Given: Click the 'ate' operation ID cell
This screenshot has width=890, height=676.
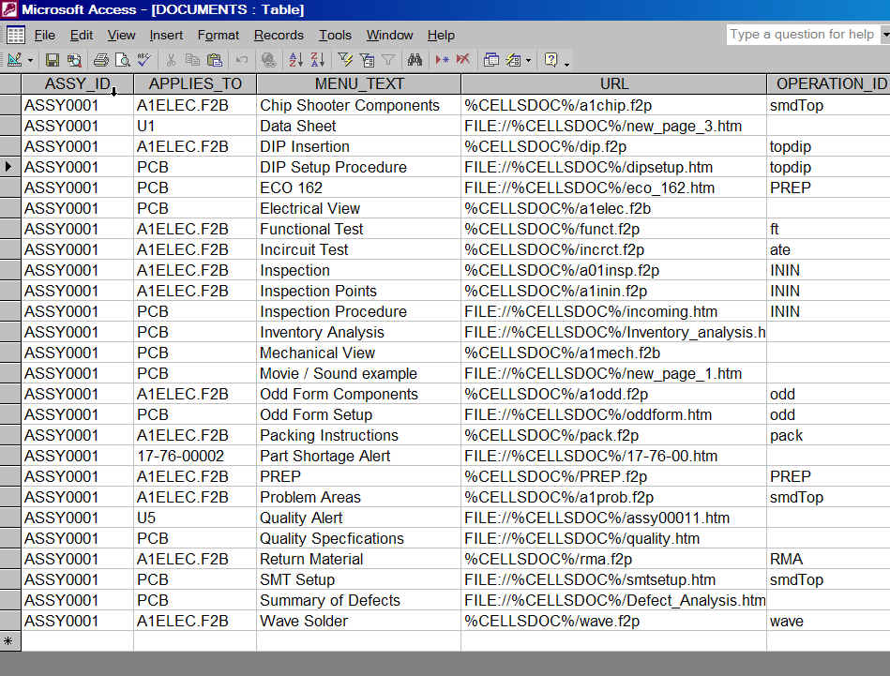Looking at the screenshot, I should [829, 249].
